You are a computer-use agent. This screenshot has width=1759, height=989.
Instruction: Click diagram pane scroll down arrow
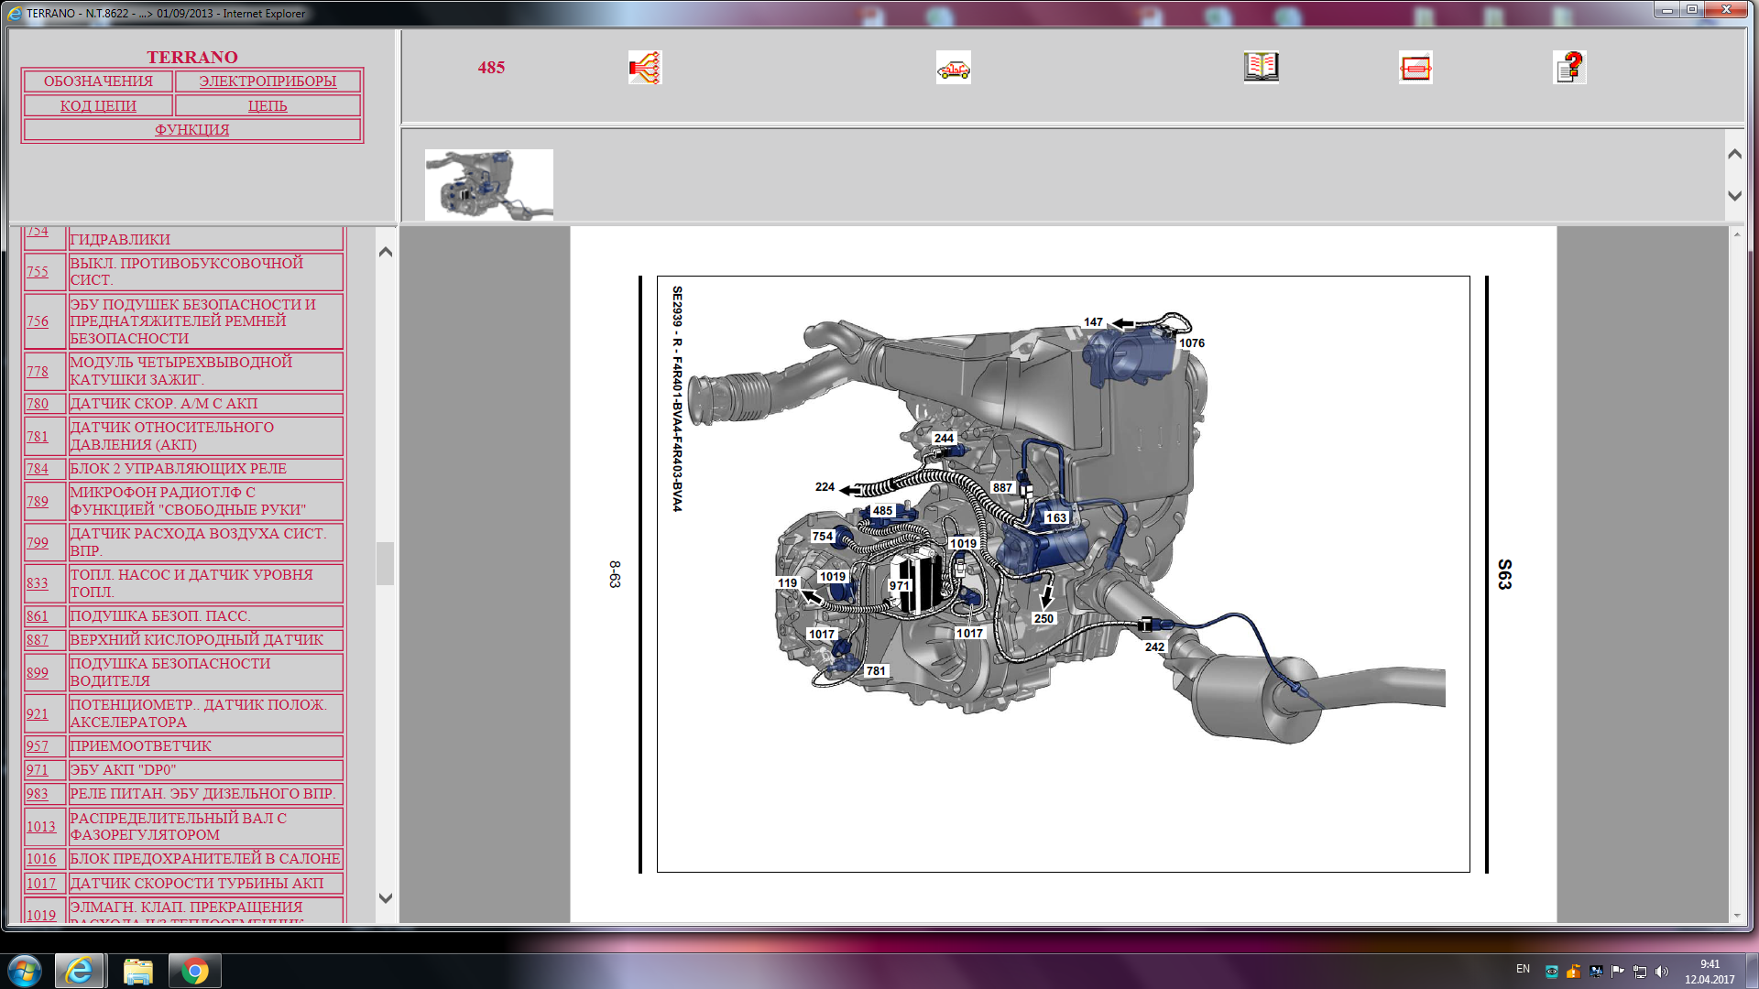tap(1737, 915)
